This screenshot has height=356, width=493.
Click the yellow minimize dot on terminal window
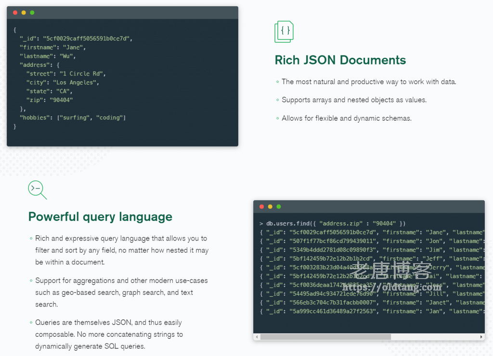click(269, 206)
